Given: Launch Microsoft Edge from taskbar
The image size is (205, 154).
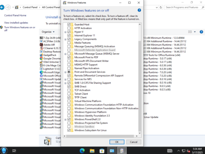Looking at the screenshot, I should pyautogui.click(x=82, y=151).
